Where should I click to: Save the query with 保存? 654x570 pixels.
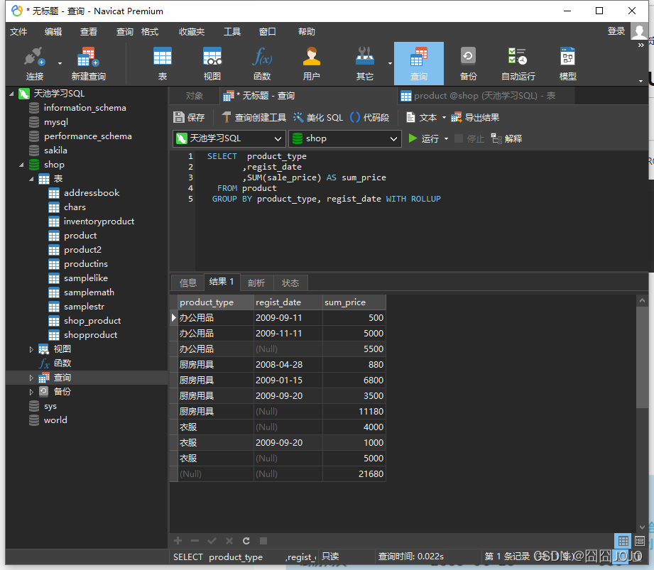click(189, 118)
